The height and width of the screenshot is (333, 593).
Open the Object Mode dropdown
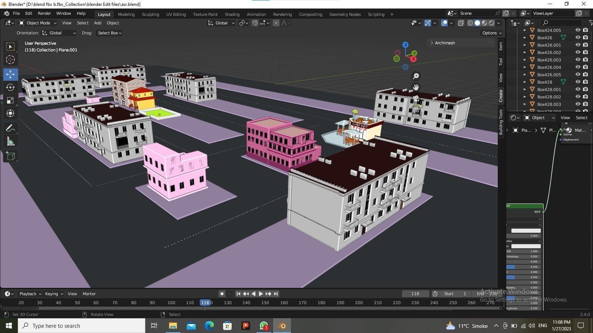(37, 23)
